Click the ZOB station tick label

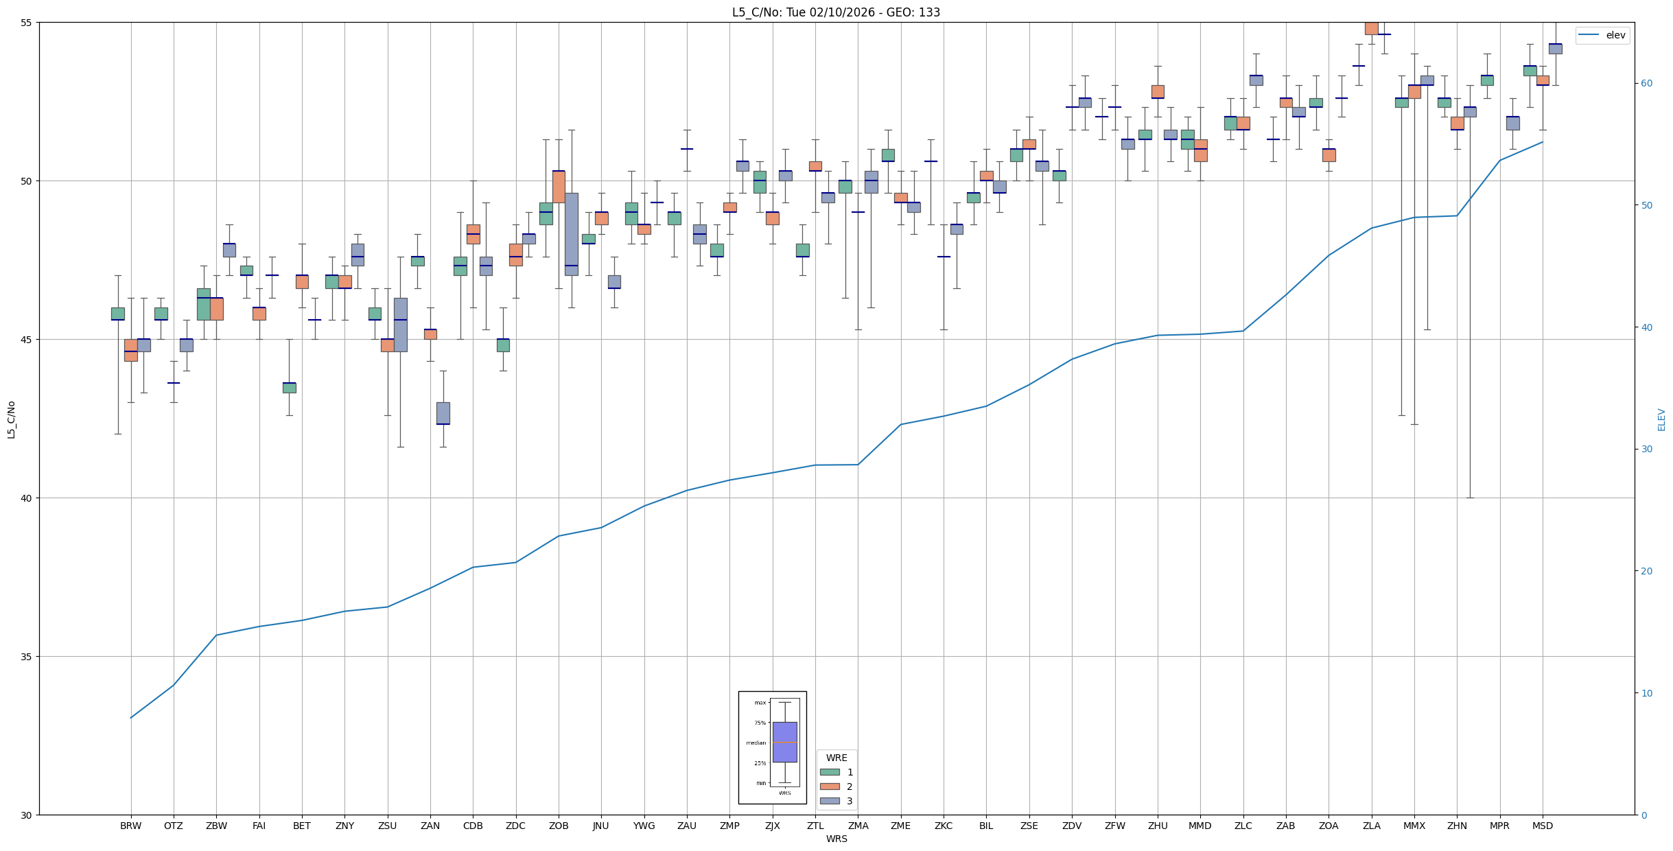(559, 826)
